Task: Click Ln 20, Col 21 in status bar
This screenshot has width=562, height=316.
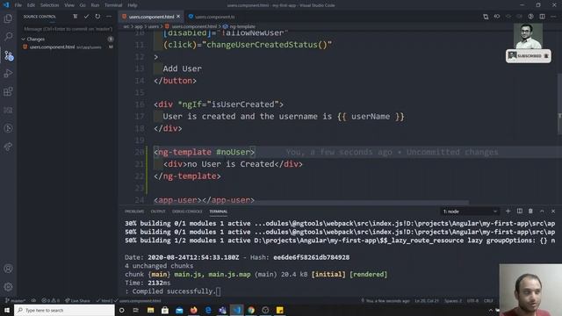Action: point(427,300)
